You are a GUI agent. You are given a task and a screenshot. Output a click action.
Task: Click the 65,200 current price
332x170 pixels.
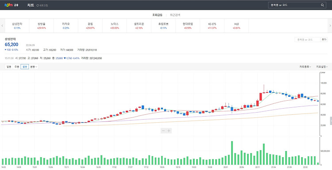coord(12,44)
